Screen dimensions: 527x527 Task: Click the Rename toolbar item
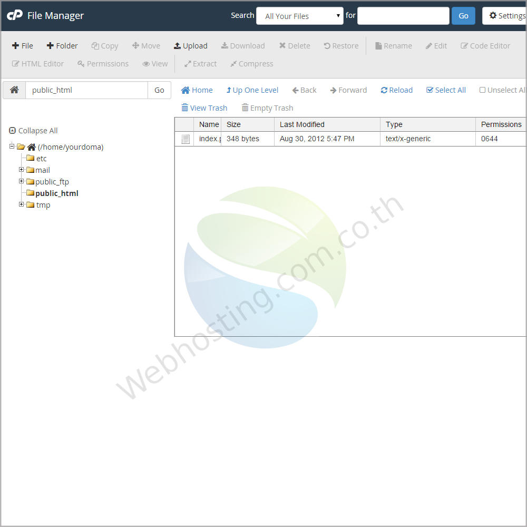click(394, 46)
